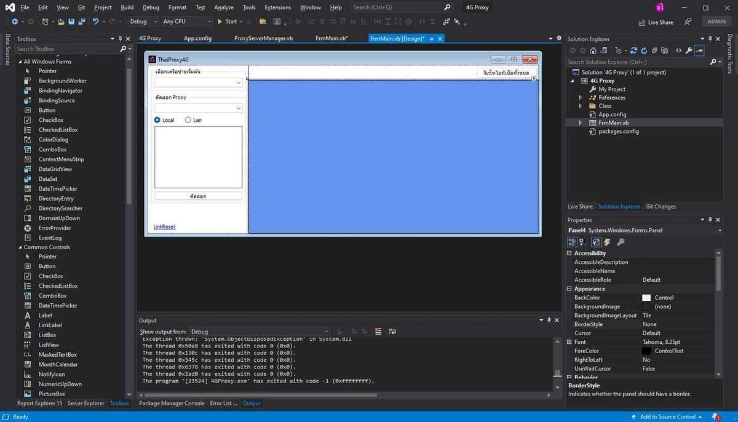Click Clear All icon in Output panel

(x=378, y=332)
